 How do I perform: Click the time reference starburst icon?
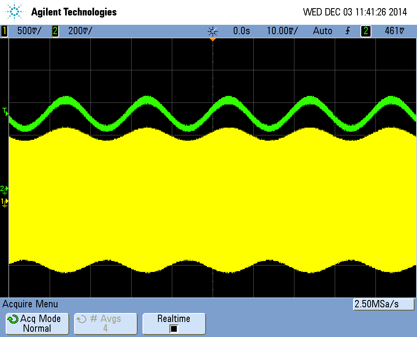213,31
